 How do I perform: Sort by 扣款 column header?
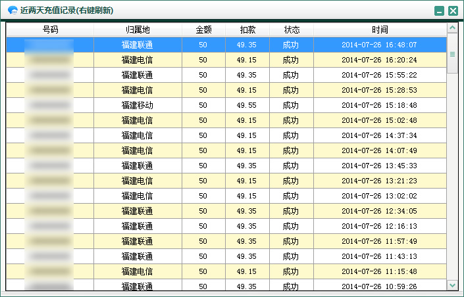click(247, 30)
